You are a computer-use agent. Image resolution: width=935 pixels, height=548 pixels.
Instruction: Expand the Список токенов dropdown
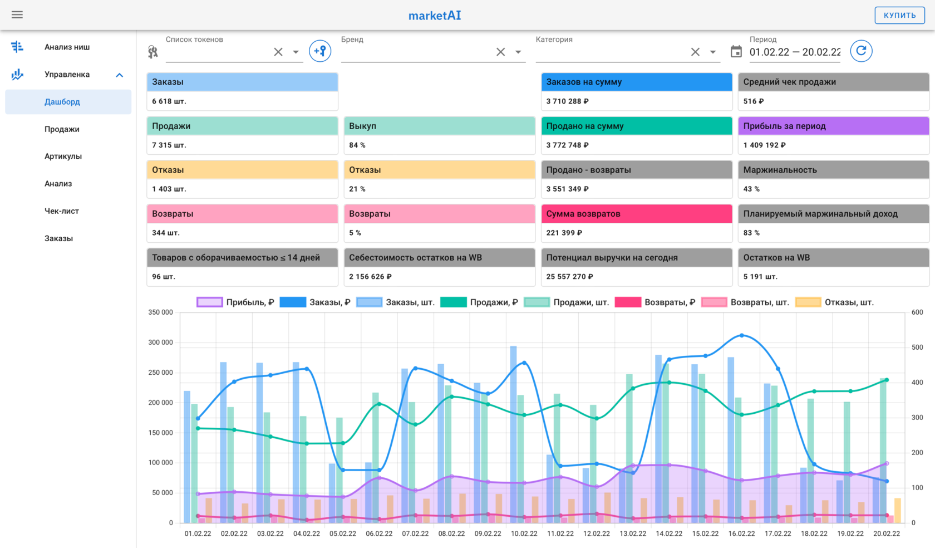pos(296,52)
